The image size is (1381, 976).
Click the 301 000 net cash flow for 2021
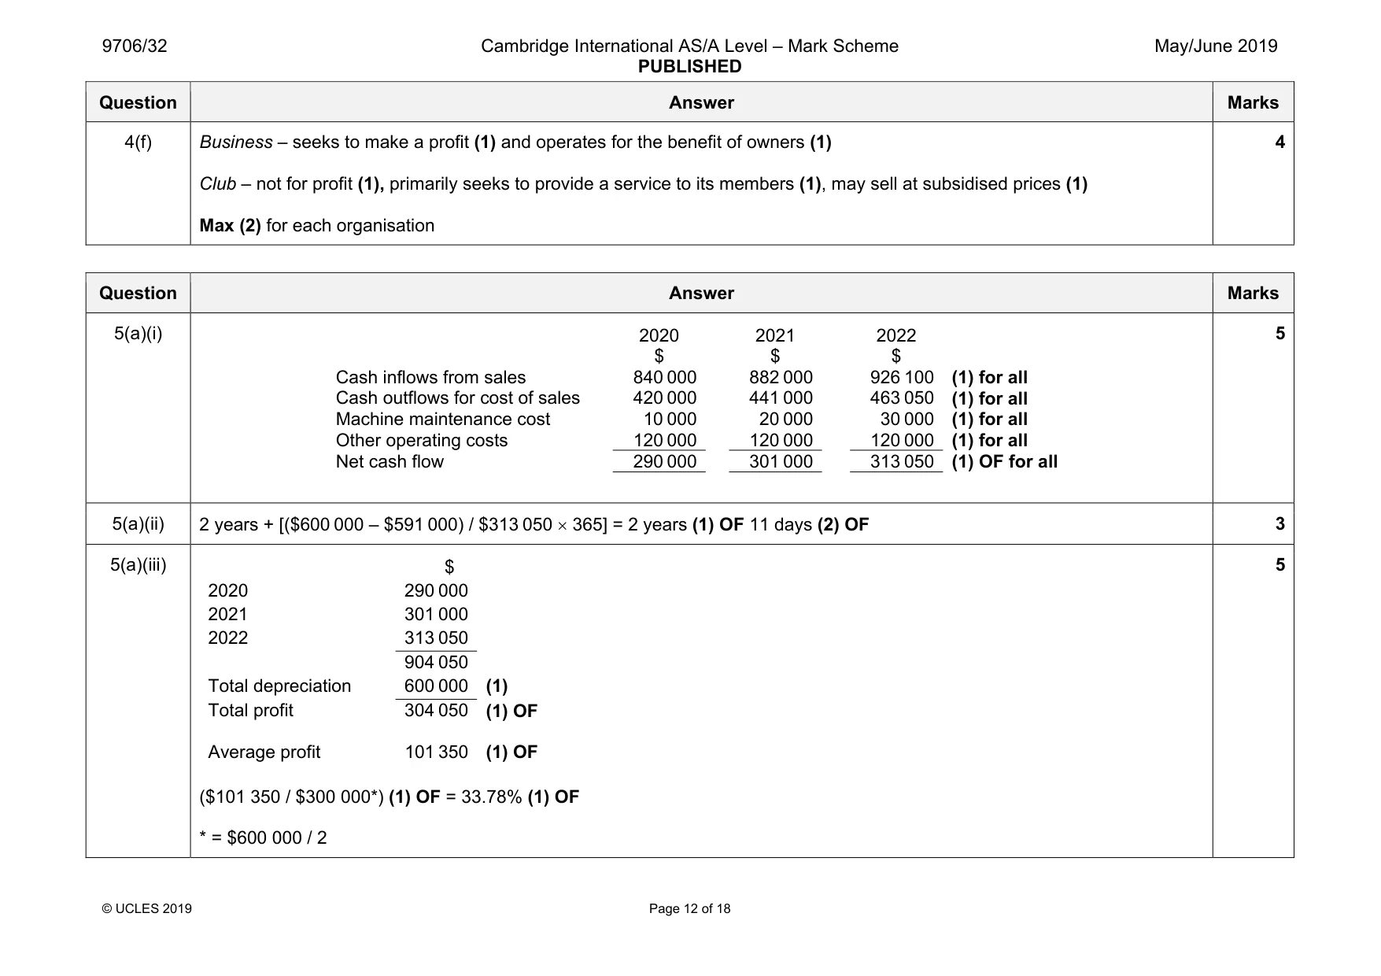(781, 461)
